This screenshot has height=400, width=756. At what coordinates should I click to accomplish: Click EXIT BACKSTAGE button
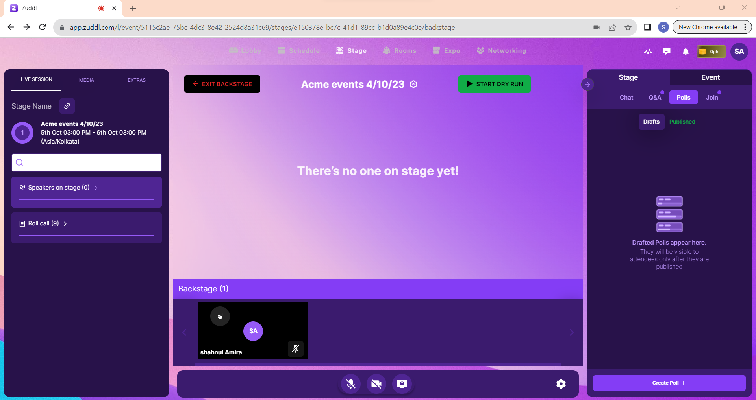[x=222, y=84]
